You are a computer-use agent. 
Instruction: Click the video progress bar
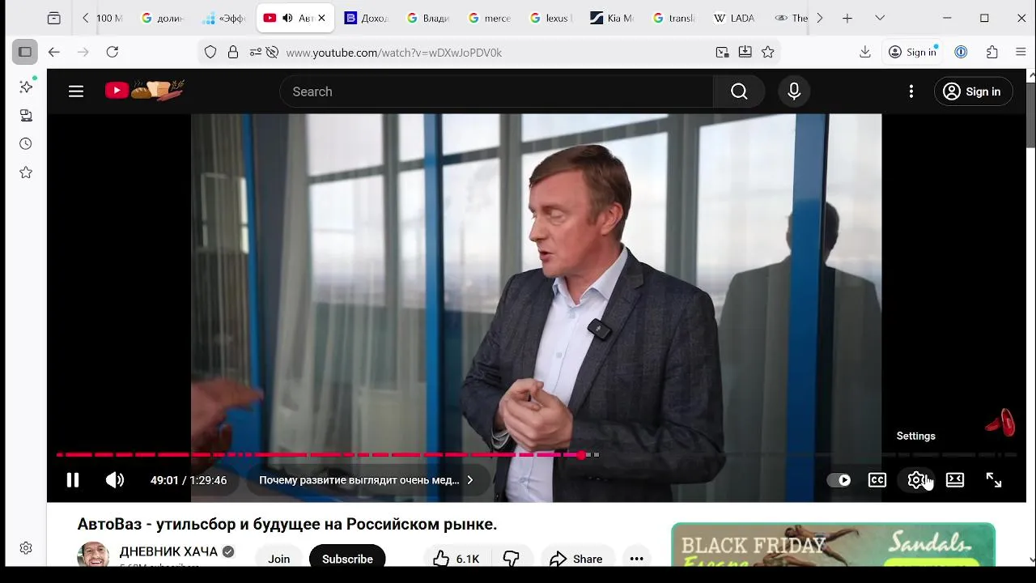coord(537,455)
